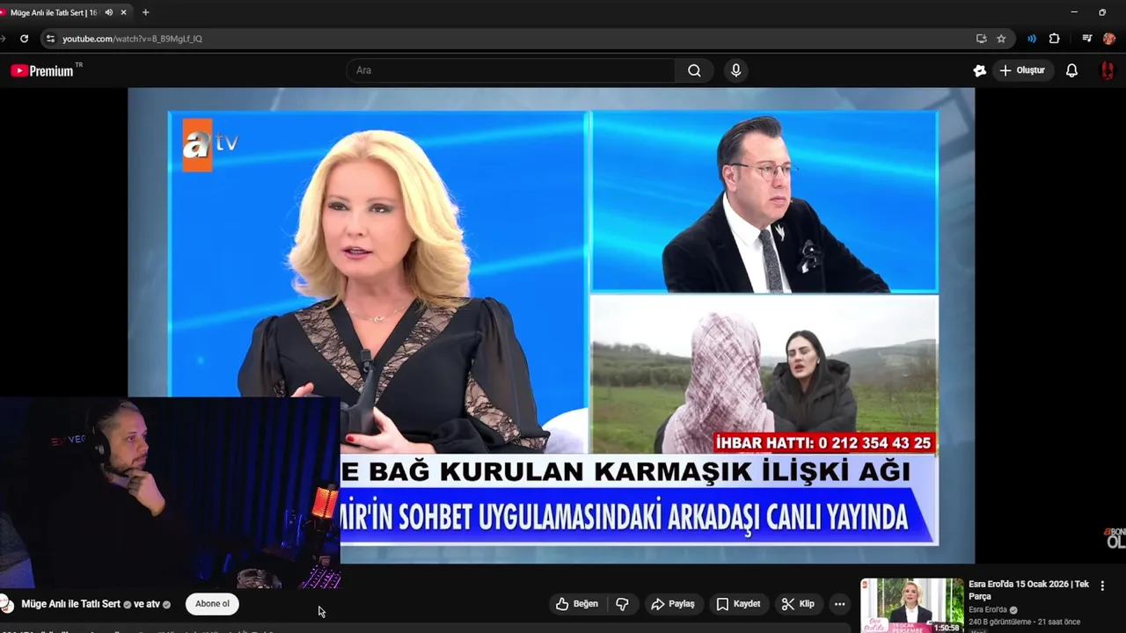
Task: Reload the page with the refresh icon
Action: click(x=24, y=39)
